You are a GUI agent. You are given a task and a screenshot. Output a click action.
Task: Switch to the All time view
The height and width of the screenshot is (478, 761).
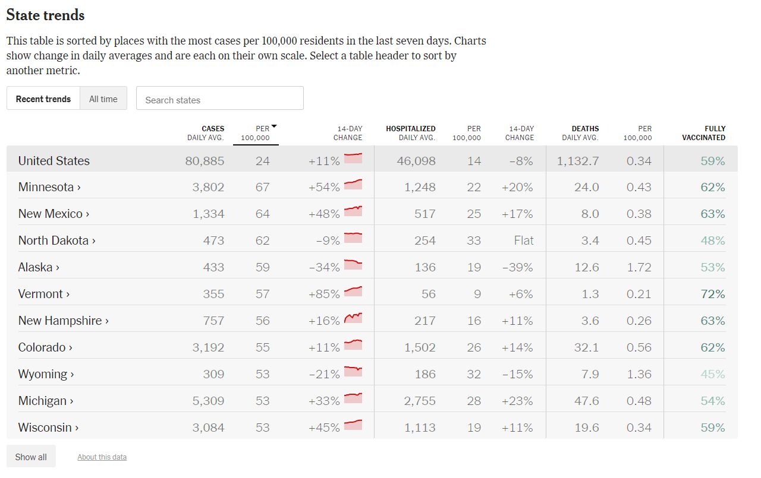click(103, 99)
